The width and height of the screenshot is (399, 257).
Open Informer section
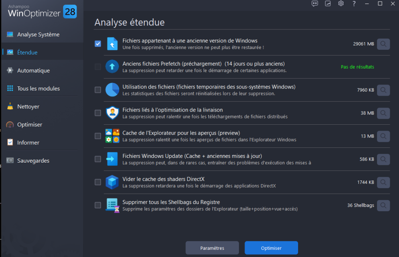(x=42, y=142)
